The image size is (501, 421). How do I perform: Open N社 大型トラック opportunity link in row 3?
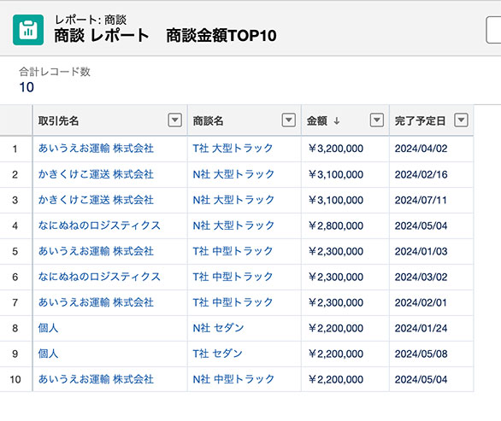(x=233, y=200)
